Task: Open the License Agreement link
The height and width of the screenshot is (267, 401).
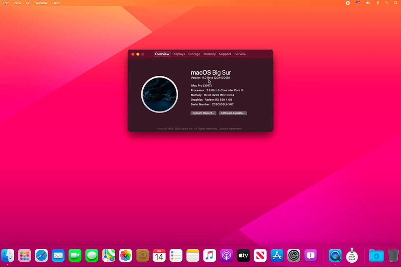Action: (230, 128)
